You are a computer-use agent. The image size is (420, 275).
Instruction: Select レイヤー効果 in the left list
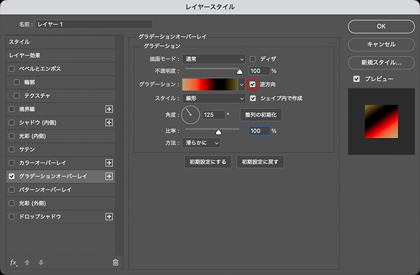(24, 55)
